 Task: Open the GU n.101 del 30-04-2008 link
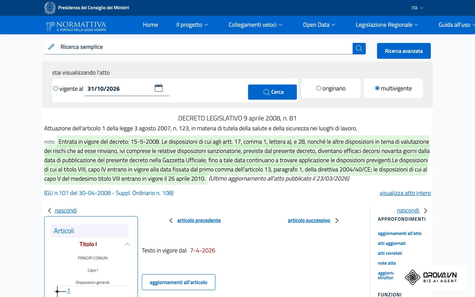point(109,193)
